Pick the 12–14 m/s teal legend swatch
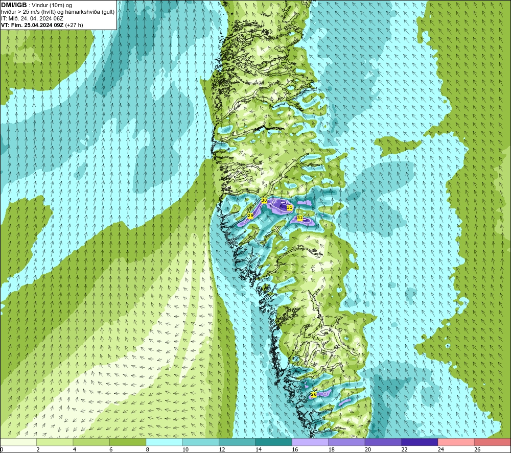The height and width of the screenshot is (453, 511). (x=237, y=442)
